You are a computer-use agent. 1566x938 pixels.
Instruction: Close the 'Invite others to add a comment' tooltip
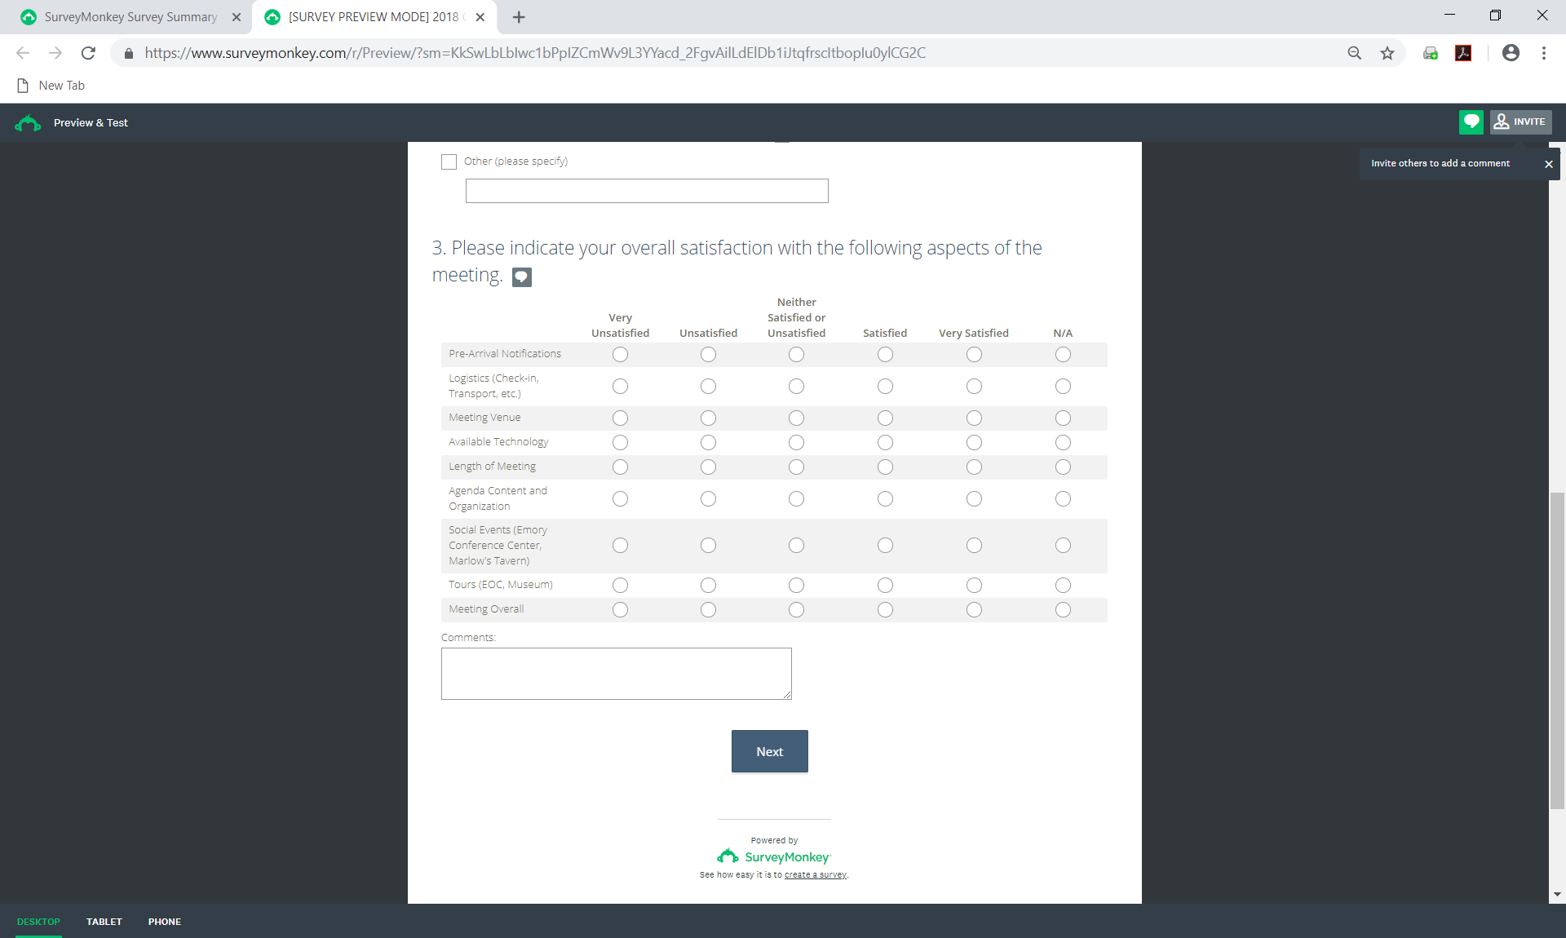click(1549, 164)
